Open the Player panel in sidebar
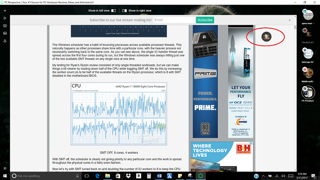Viewport: 320px width, 180px height. point(5,18)
